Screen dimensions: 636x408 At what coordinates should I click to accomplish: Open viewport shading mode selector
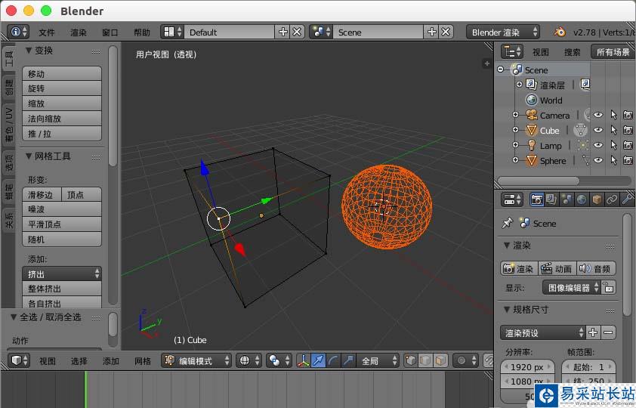(249, 360)
